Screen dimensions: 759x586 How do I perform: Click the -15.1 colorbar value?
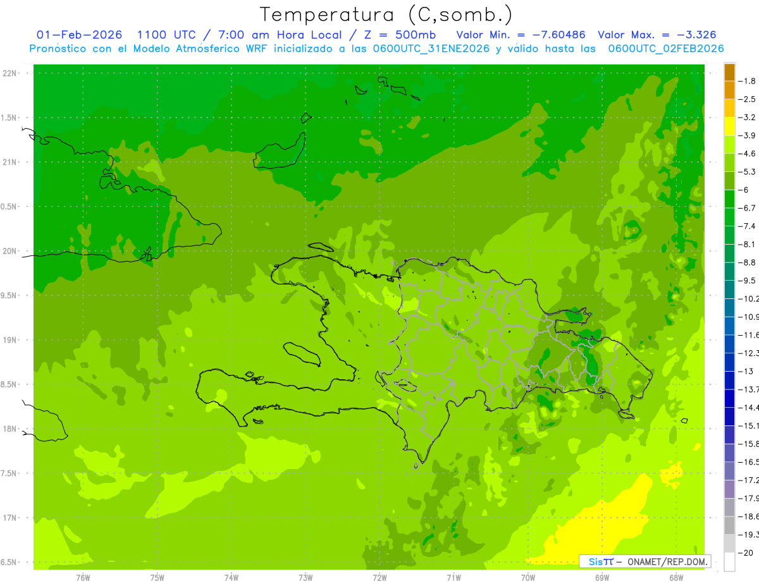[750, 425]
